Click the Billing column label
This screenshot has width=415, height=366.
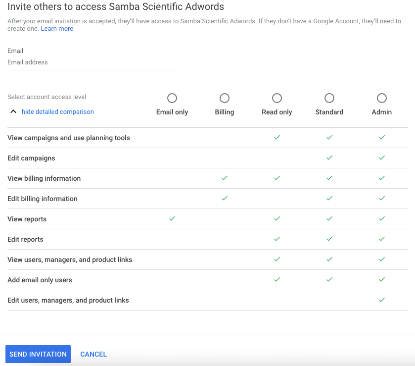coord(225,112)
